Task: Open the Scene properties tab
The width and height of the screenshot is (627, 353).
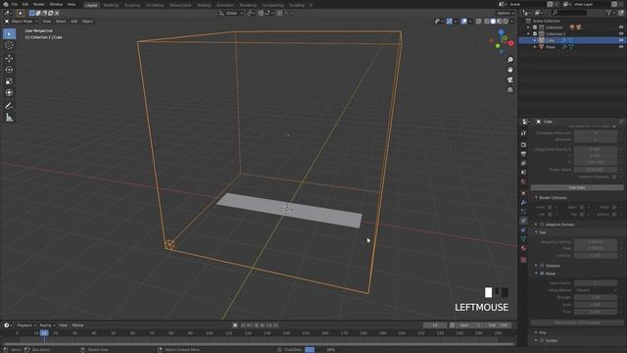Action: tap(523, 173)
